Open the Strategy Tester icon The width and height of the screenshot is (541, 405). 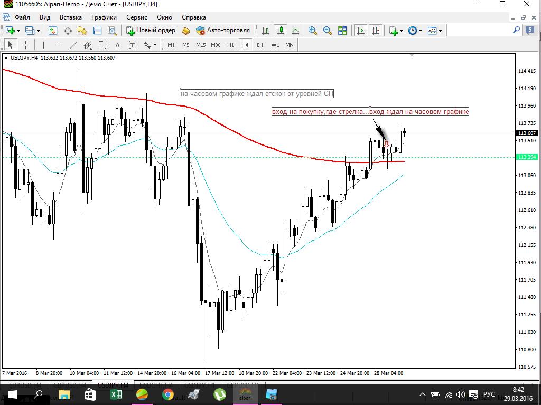112,31
